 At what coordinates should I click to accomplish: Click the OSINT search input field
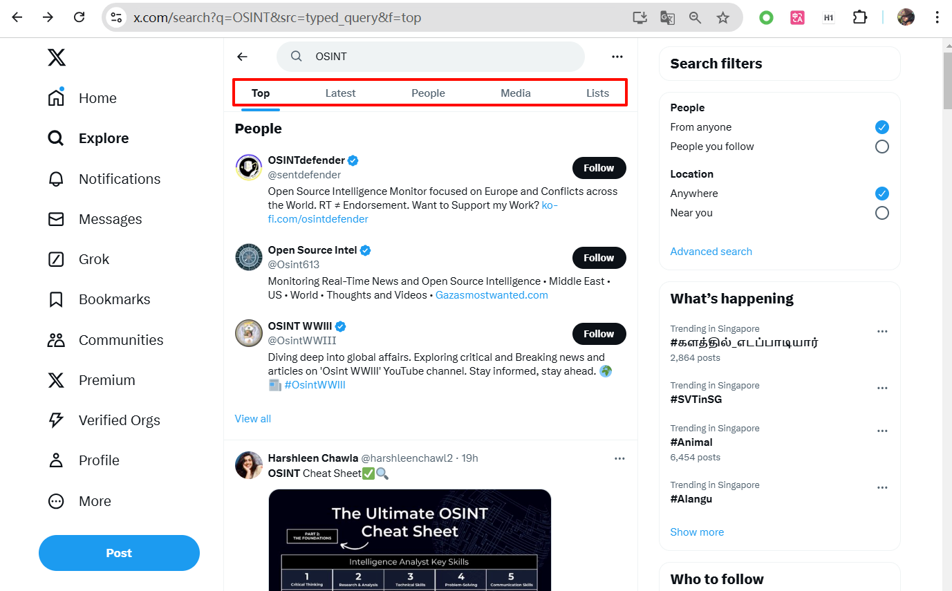442,57
